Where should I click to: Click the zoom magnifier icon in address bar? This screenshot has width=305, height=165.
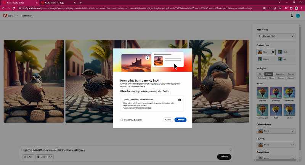[x=270, y=8]
